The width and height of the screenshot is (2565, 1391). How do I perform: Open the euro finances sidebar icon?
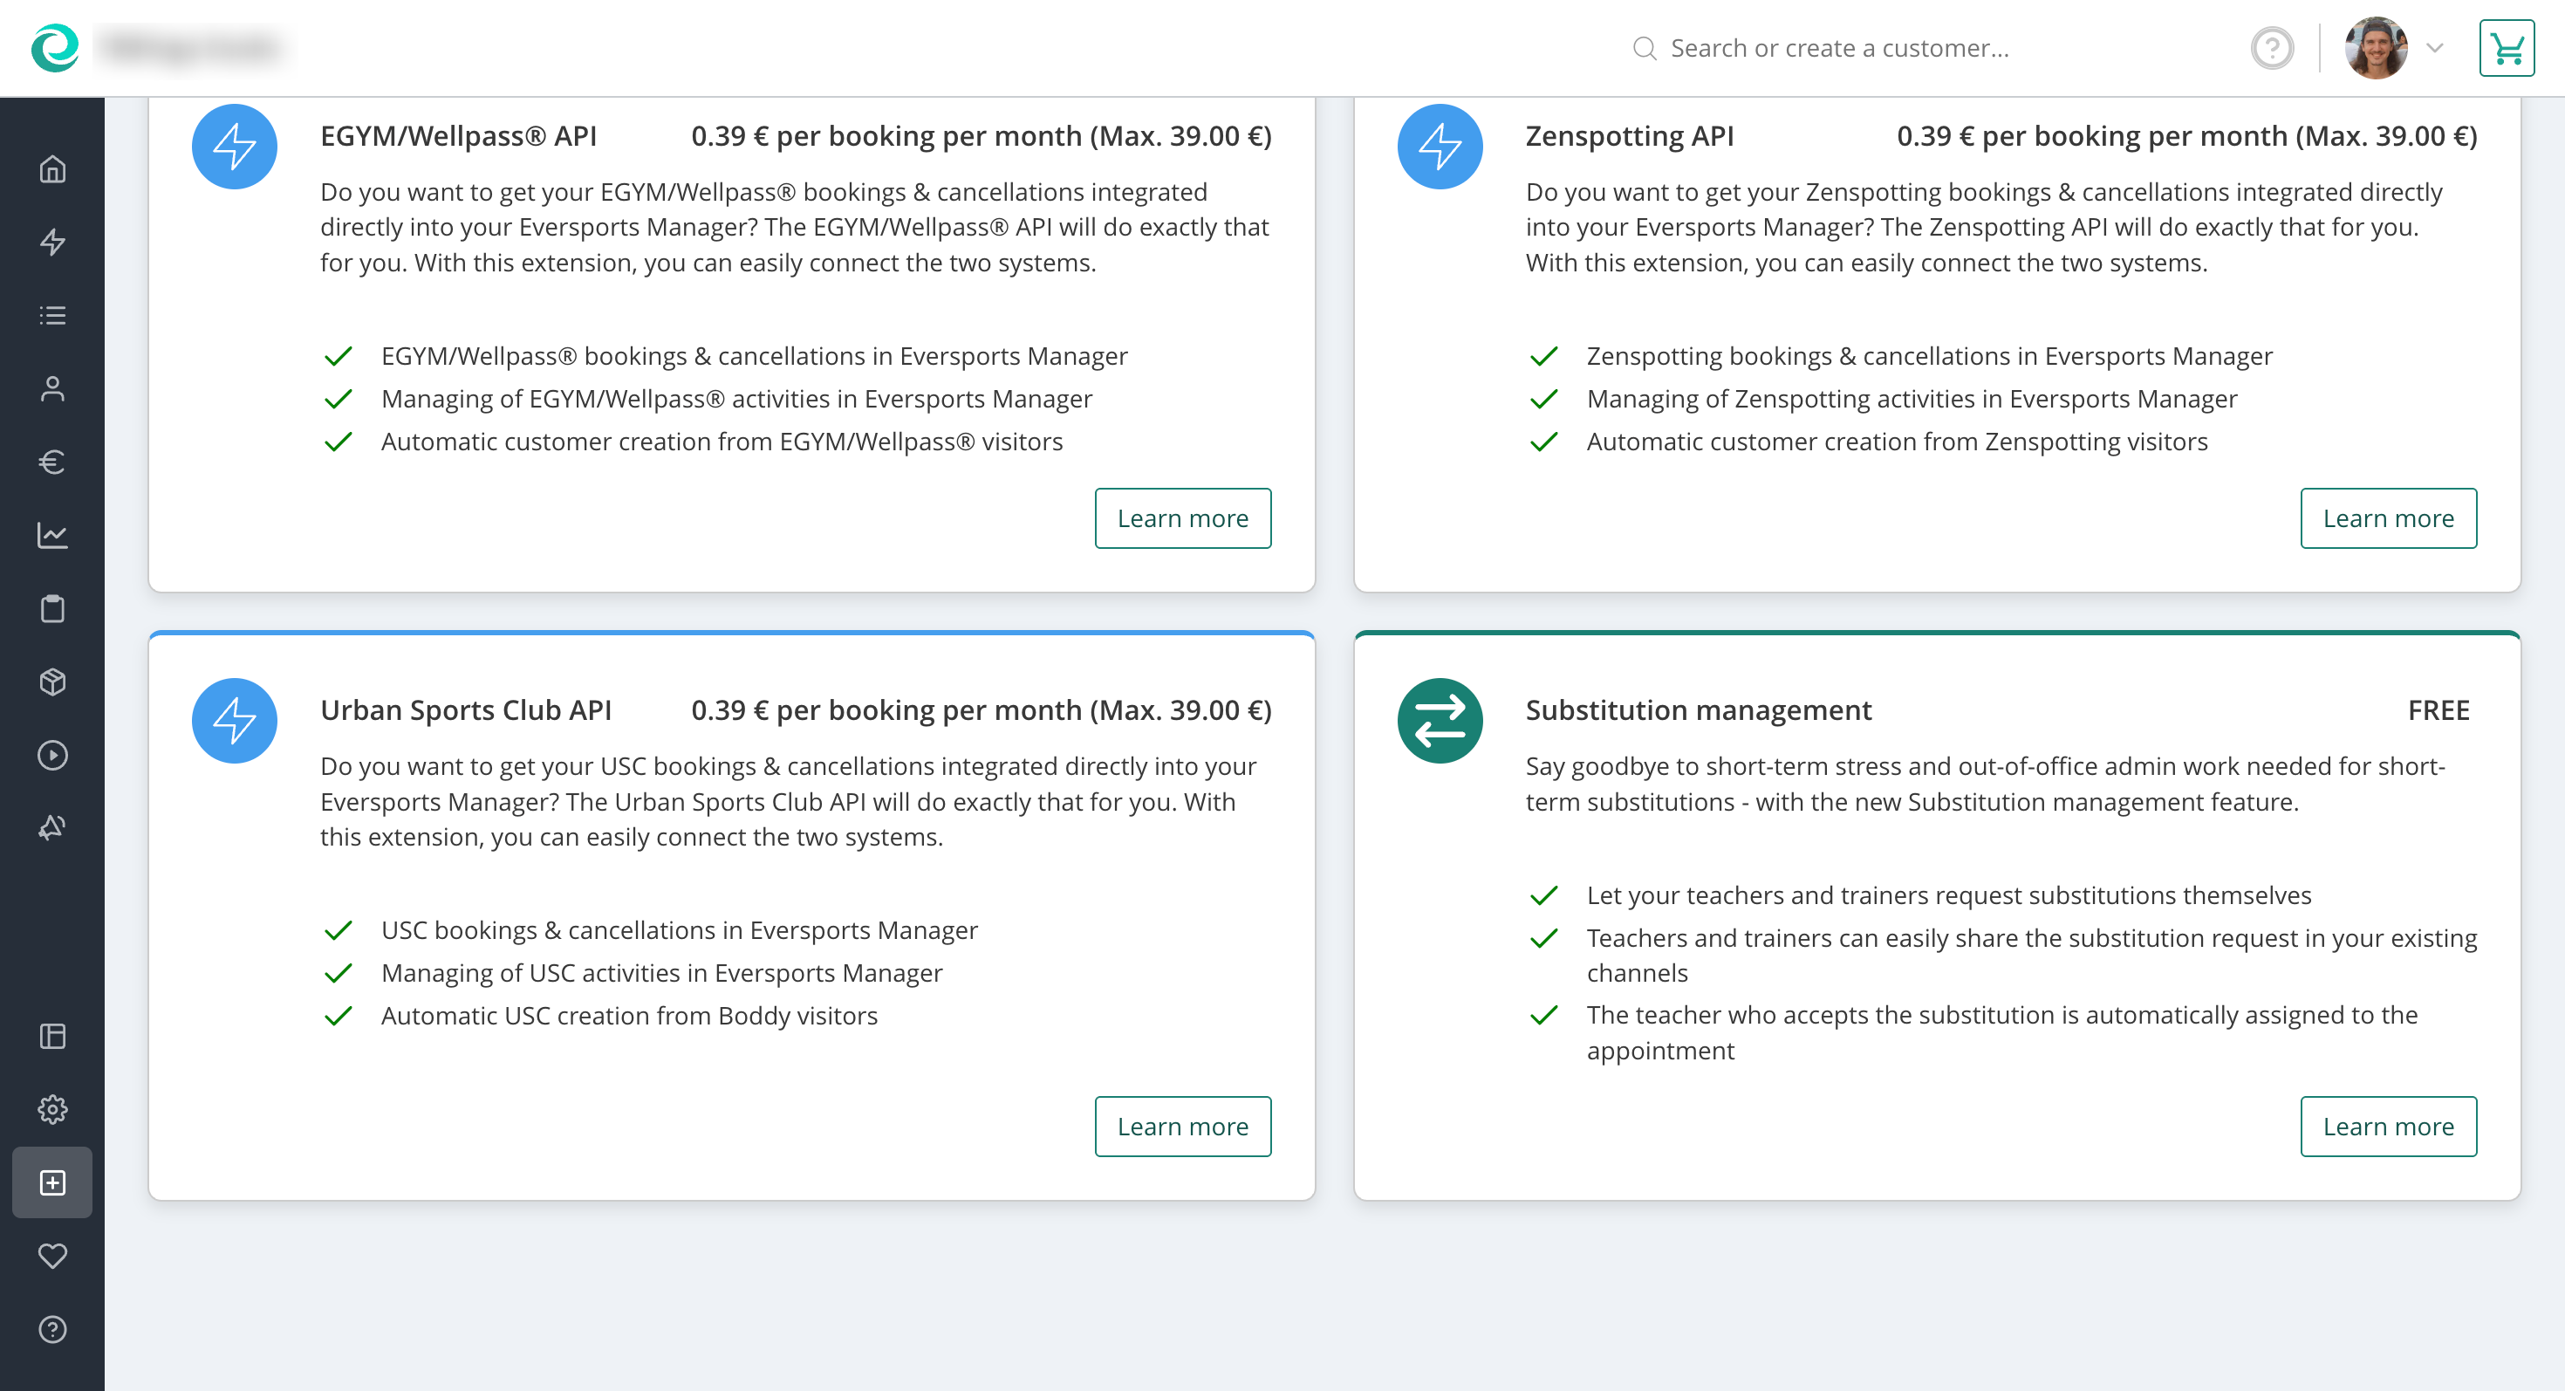(x=51, y=462)
